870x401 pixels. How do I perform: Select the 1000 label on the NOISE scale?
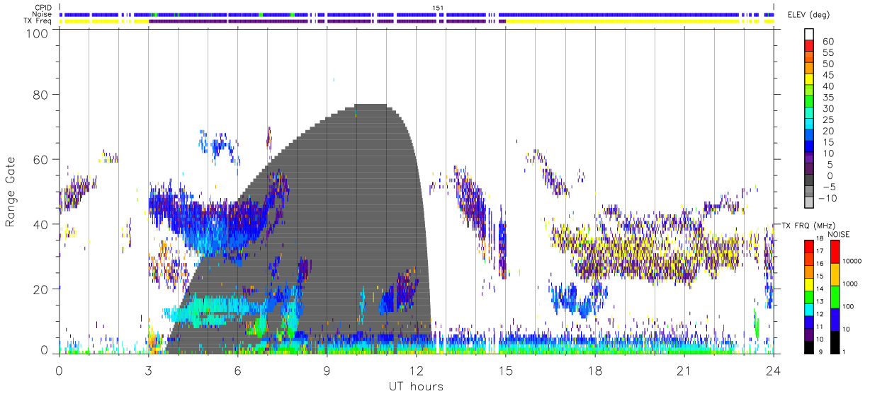[x=850, y=284]
